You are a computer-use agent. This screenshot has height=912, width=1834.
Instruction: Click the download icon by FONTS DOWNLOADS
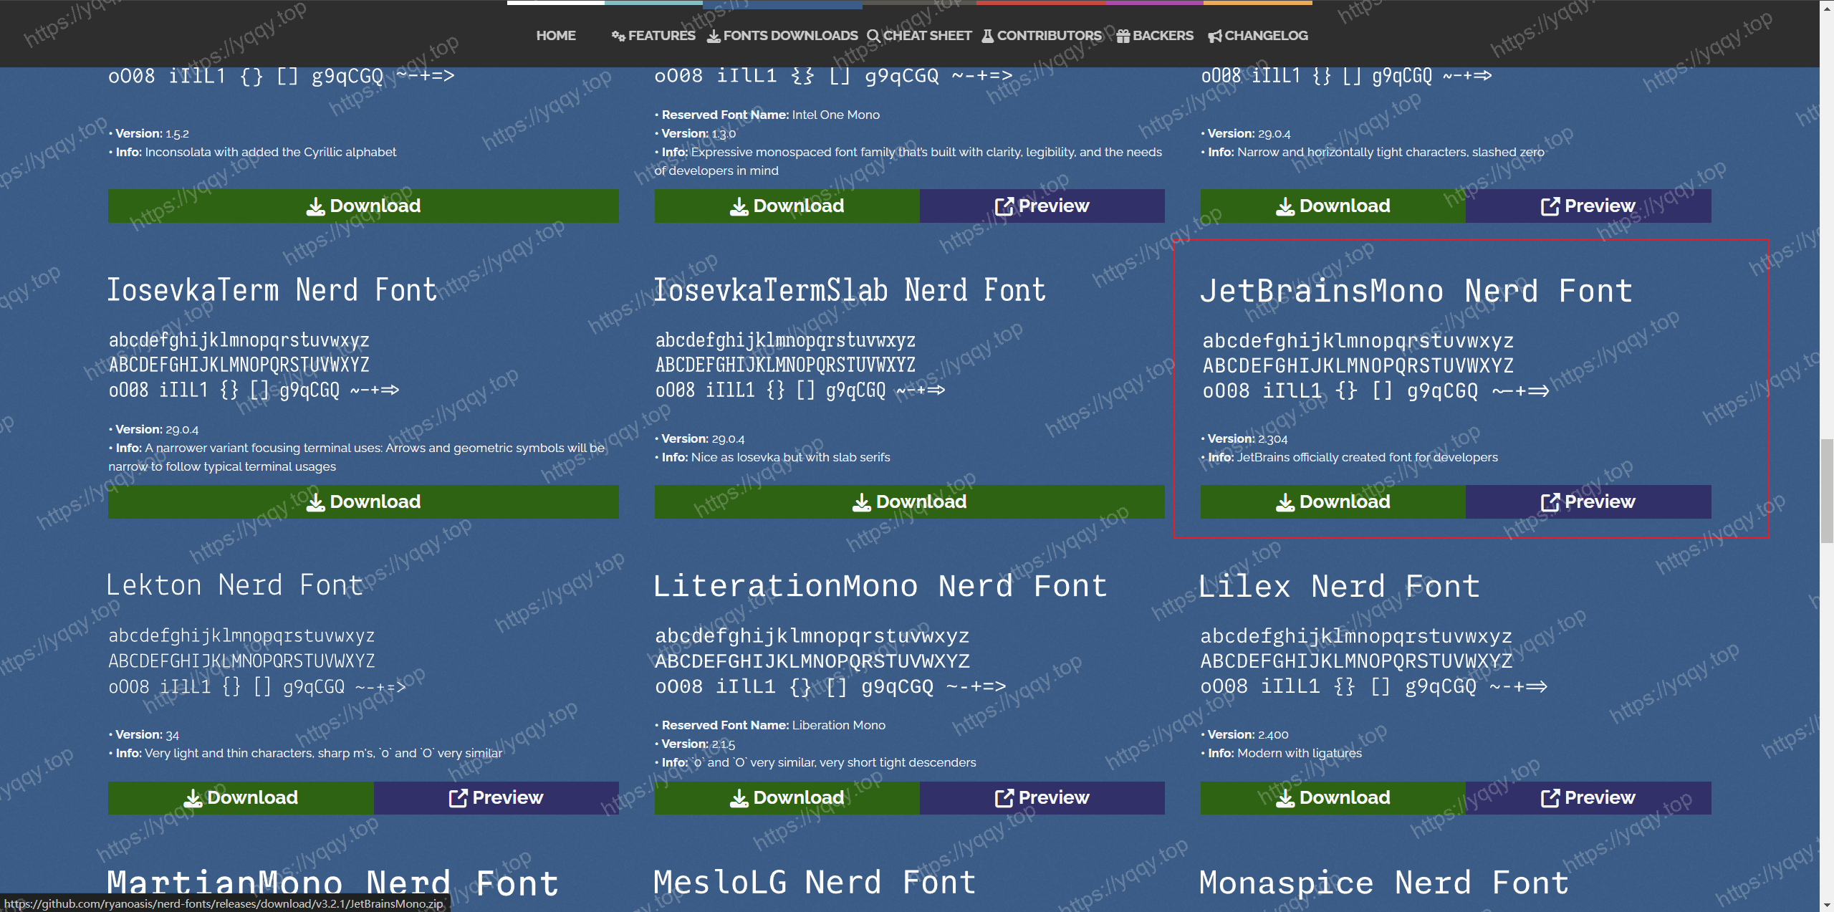714,36
